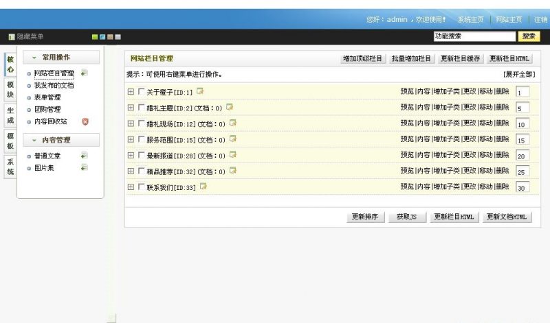The image size is (550, 323).
Task: Expand the 联系我们 column tree node
Action: point(131,187)
